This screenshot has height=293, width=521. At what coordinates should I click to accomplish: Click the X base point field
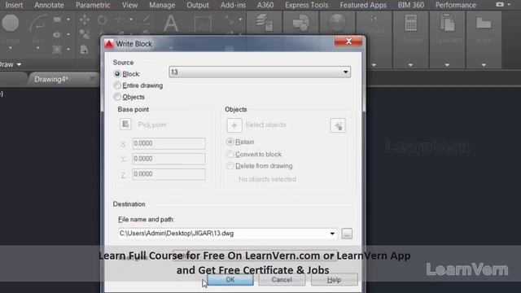(169, 143)
